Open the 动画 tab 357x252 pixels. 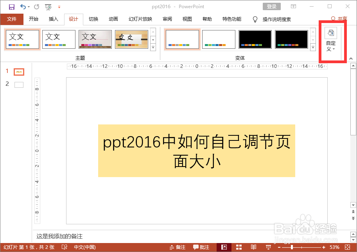pos(113,19)
